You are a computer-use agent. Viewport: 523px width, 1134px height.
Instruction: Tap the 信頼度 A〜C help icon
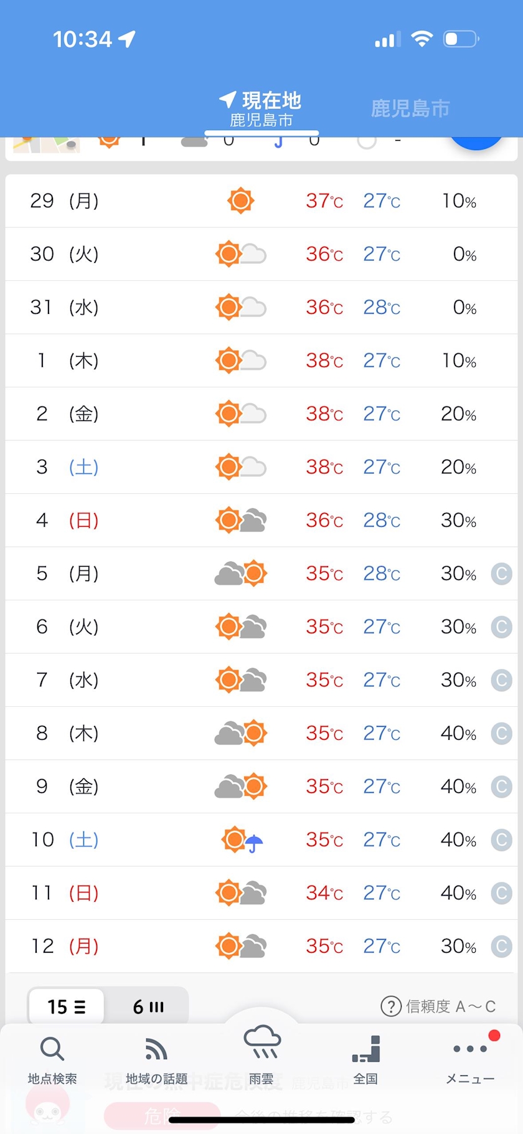[390, 1006]
